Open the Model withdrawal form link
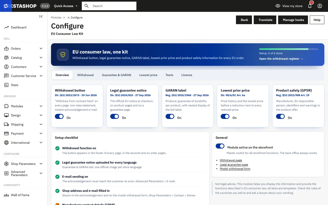This screenshot has height=205, width=328. click(235, 169)
